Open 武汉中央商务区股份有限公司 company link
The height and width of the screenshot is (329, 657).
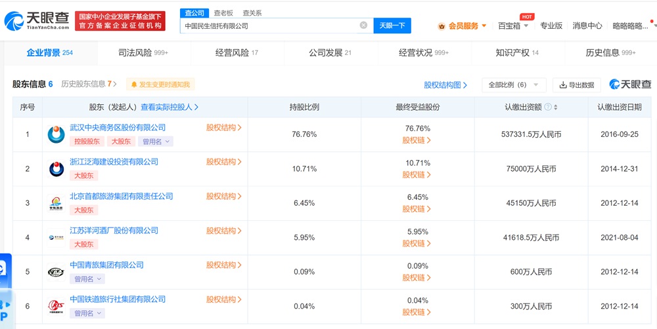pos(118,128)
